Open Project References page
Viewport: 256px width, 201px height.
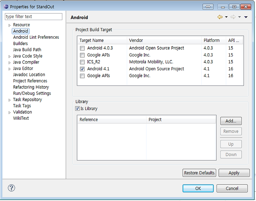point(30,81)
